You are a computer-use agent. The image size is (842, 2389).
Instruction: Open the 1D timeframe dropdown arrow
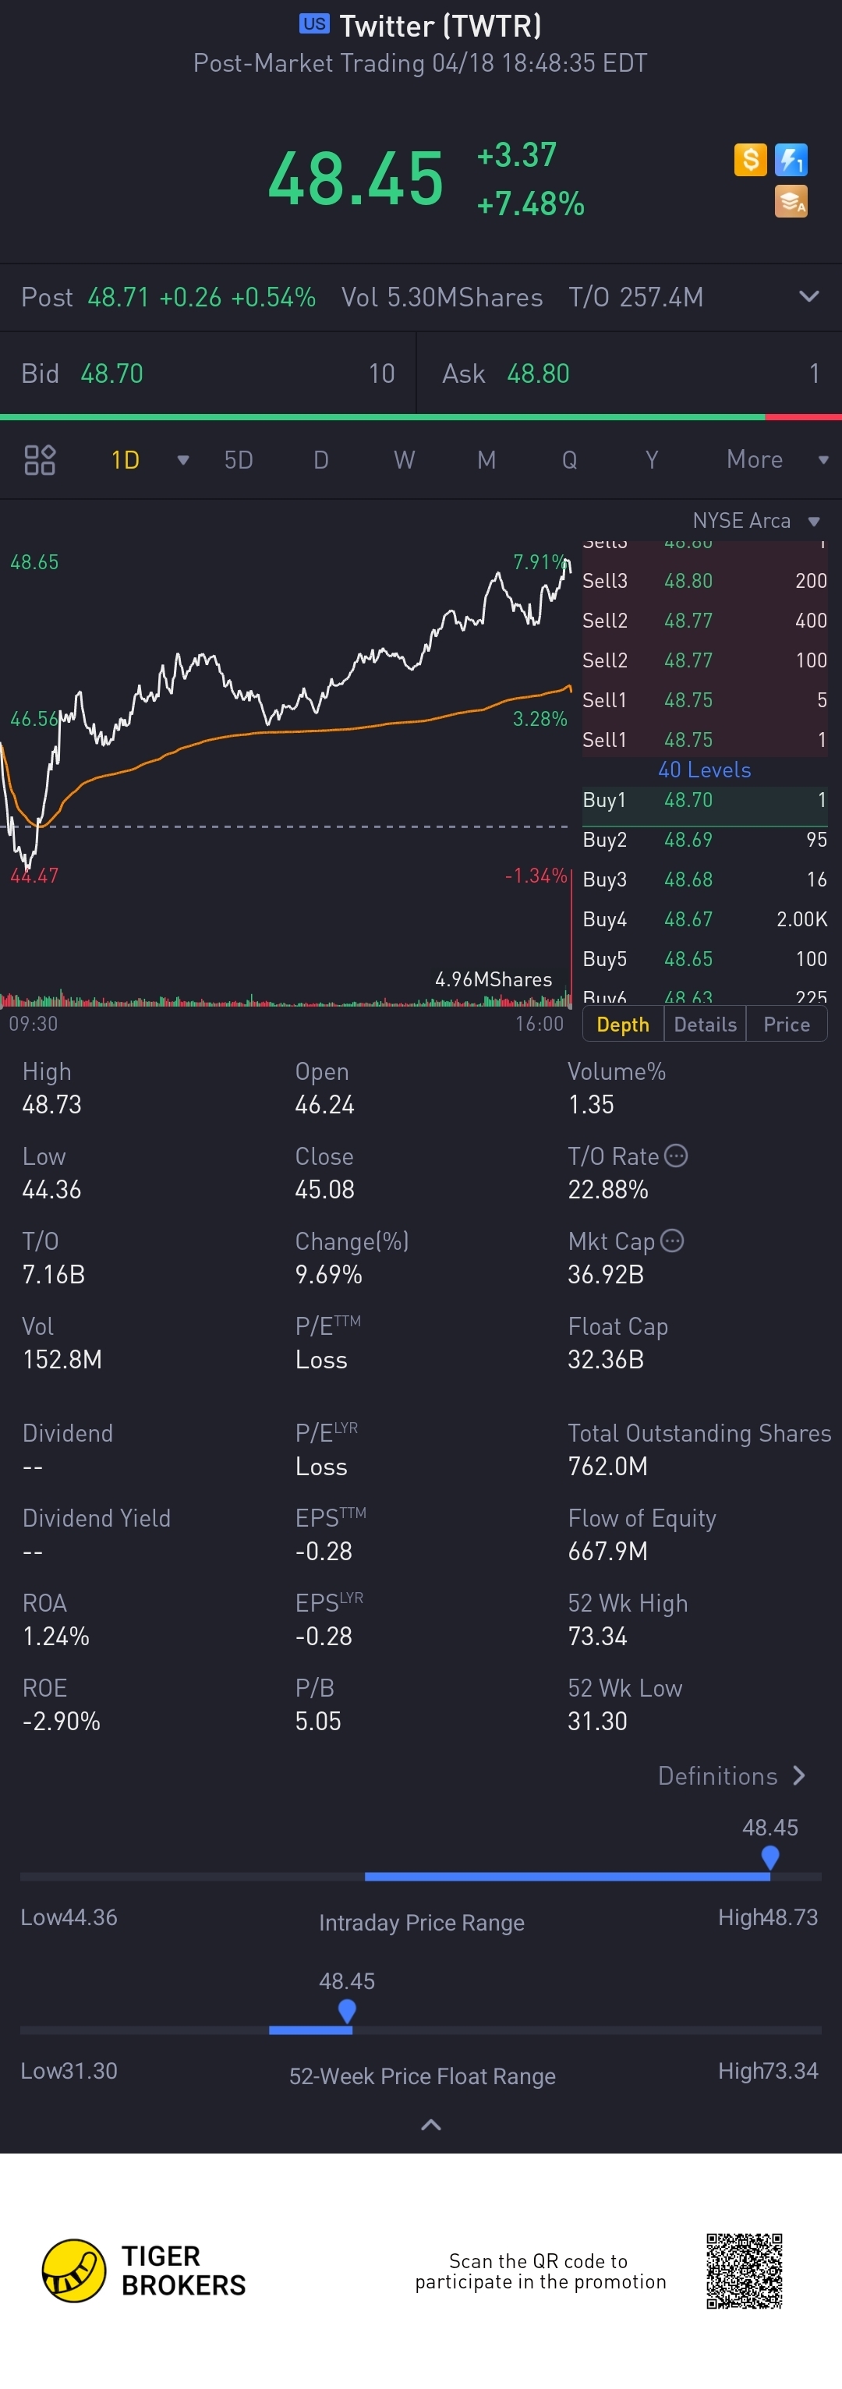(182, 460)
